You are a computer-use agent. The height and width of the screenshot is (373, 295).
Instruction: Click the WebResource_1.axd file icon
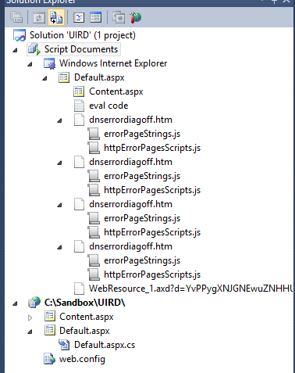click(x=79, y=289)
